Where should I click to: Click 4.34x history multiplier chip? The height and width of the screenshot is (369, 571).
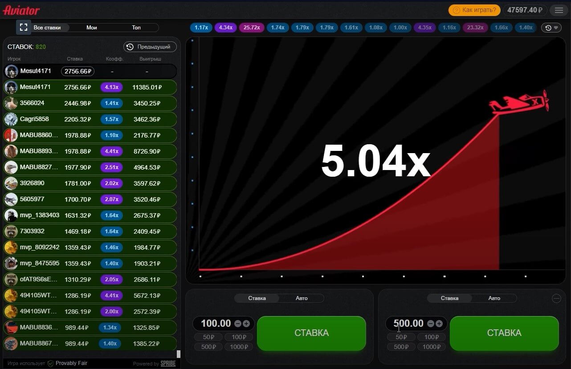coord(226,28)
